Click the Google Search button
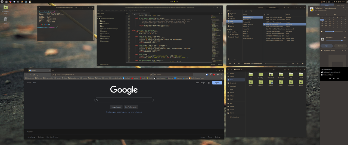 point(116,107)
